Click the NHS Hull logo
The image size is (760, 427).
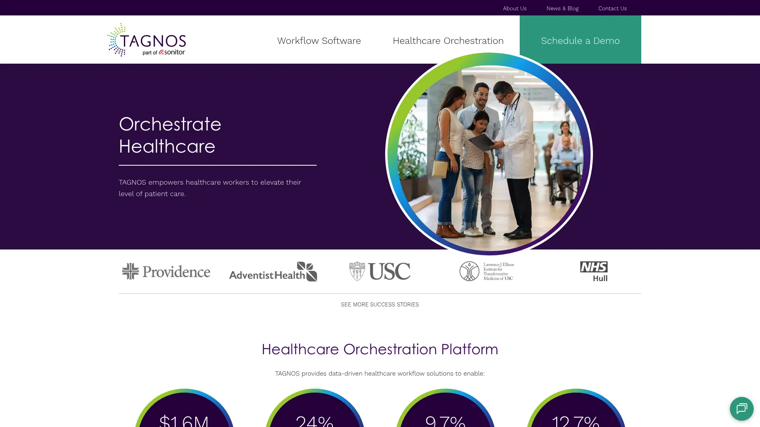pyautogui.click(x=594, y=271)
